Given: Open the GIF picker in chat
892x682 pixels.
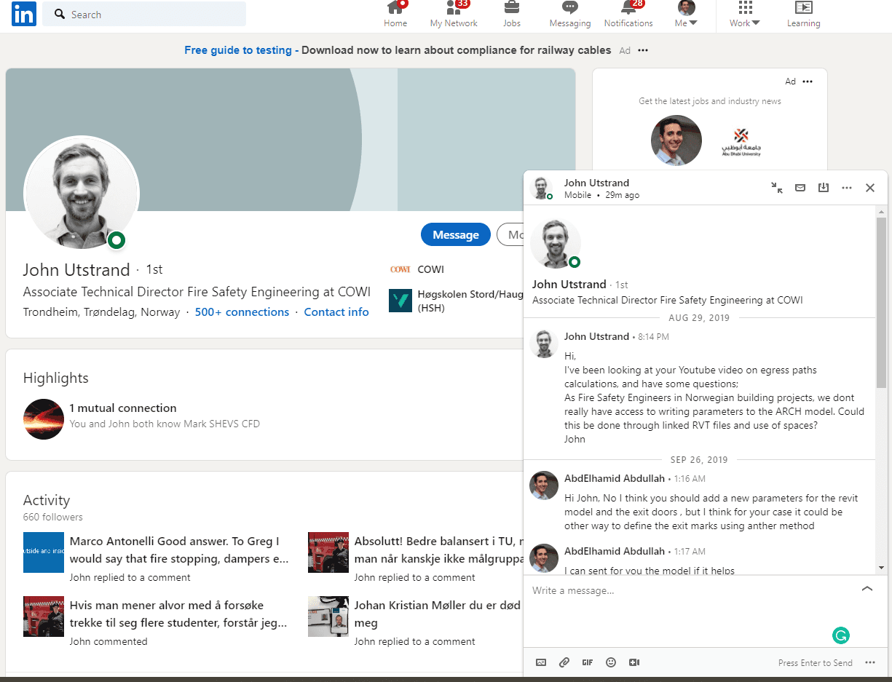Looking at the screenshot, I should (x=588, y=662).
